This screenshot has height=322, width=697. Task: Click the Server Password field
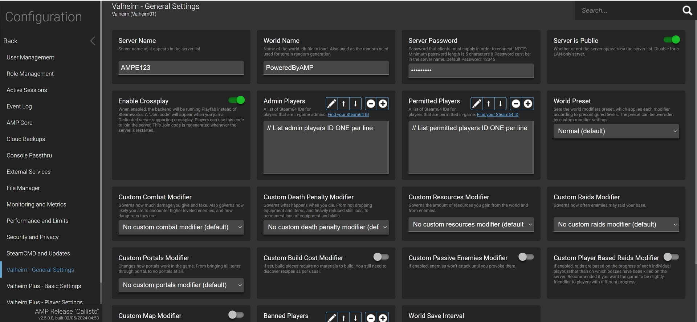(x=471, y=70)
